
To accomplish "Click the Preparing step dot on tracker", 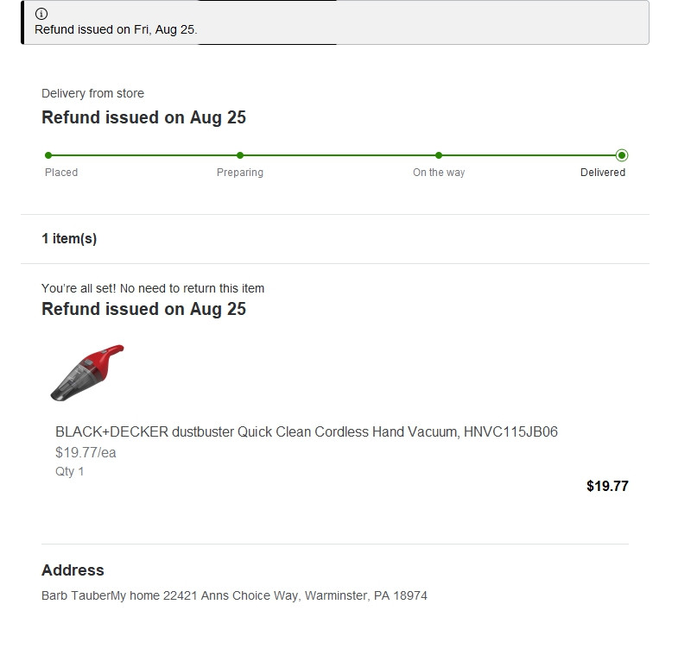I will [240, 155].
